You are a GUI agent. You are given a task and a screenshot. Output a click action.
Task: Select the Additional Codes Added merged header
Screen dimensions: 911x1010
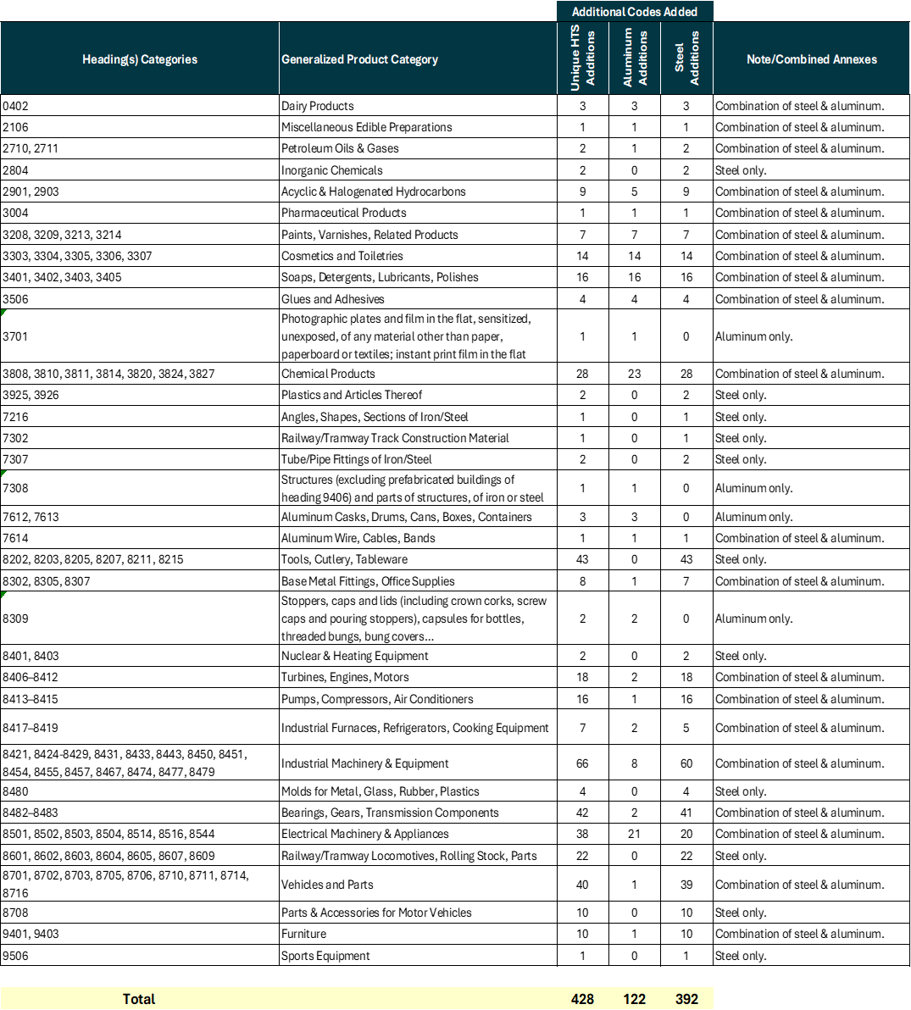coord(635,12)
